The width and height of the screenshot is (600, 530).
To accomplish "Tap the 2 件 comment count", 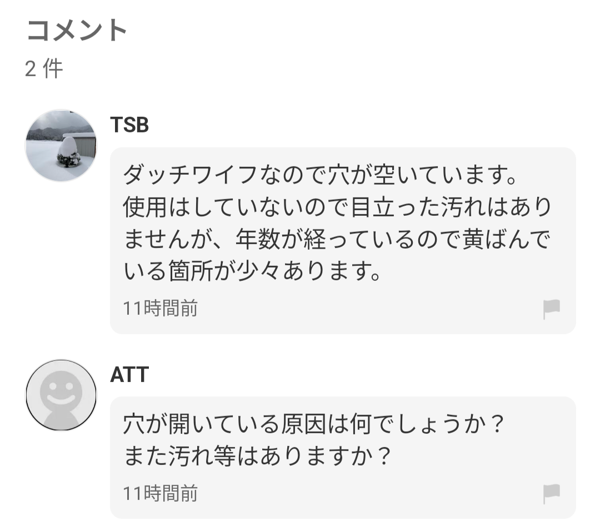I will (44, 68).
